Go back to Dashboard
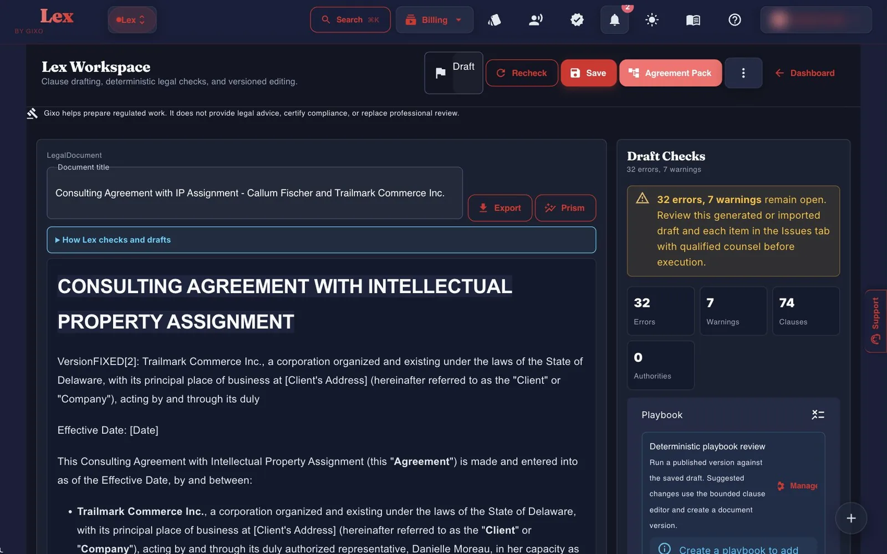This screenshot has height=554, width=887. pyautogui.click(x=804, y=73)
